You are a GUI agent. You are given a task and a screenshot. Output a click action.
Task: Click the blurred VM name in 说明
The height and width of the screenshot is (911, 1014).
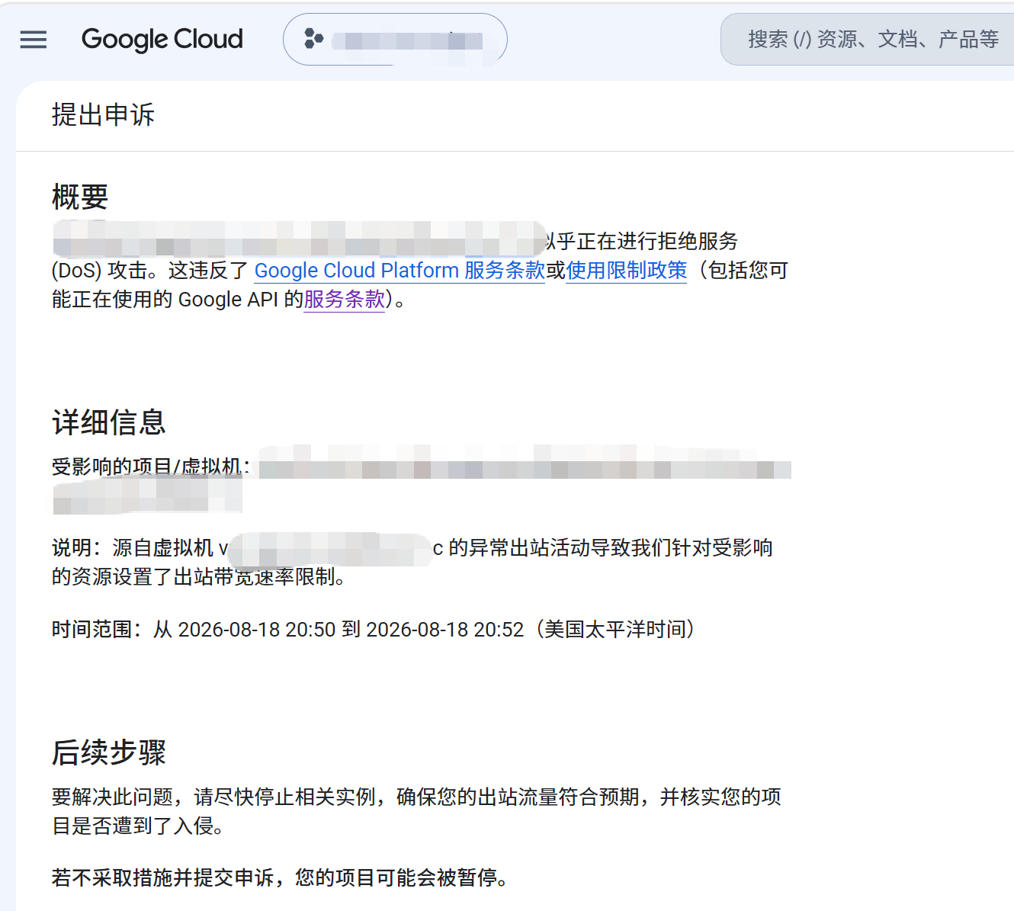click(330, 549)
